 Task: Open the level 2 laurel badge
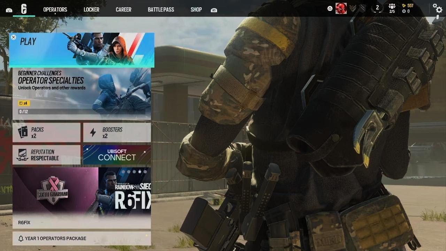point(377,8)
